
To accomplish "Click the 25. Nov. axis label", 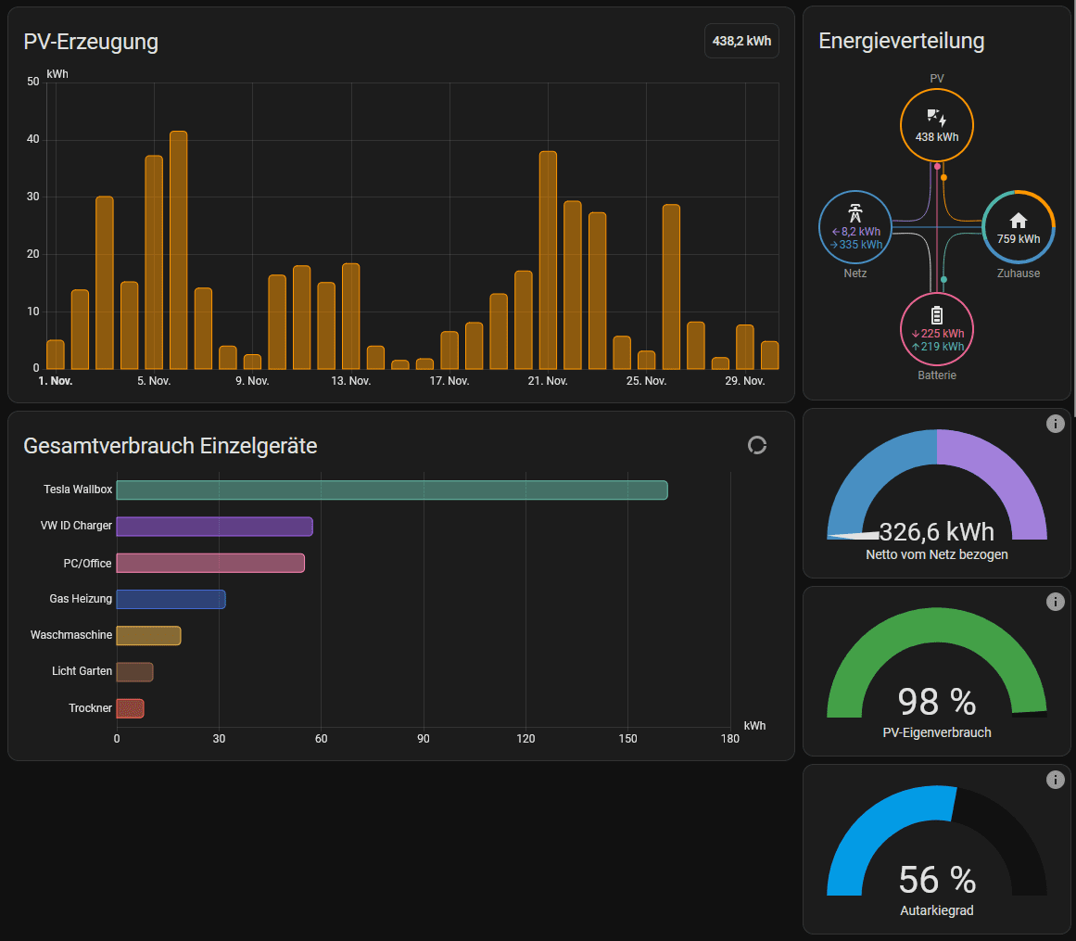I will pos(646,381).
